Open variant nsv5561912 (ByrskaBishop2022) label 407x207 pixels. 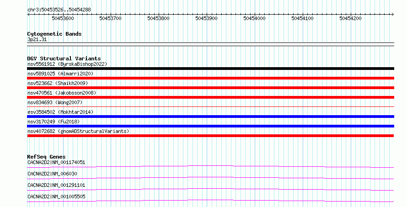[67, 64]
